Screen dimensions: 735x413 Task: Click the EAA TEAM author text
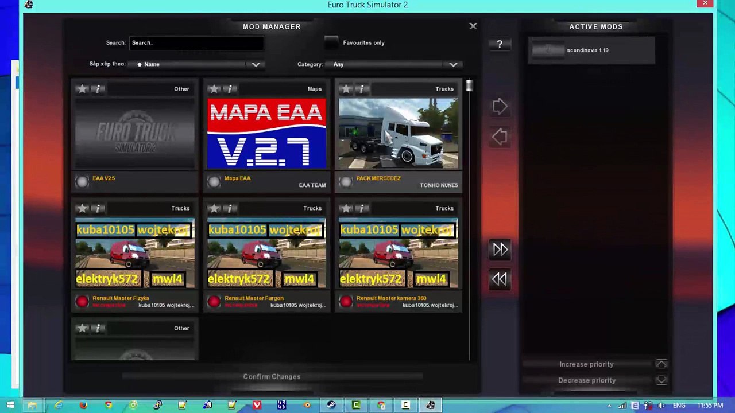tap(312, 185)
